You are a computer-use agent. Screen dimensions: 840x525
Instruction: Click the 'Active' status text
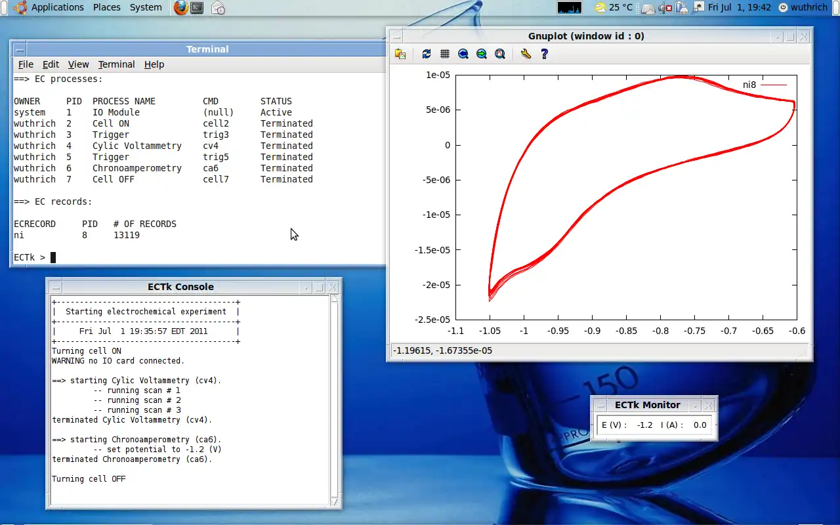276,112
